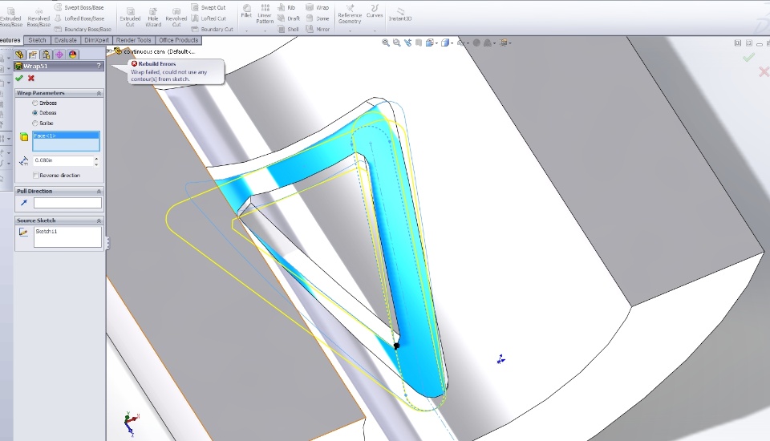The width and height of the screenshot is (770, 441).
Task: Increase depth with stepper up arrow
Action: pyautogui.click(x=96, y=158)
